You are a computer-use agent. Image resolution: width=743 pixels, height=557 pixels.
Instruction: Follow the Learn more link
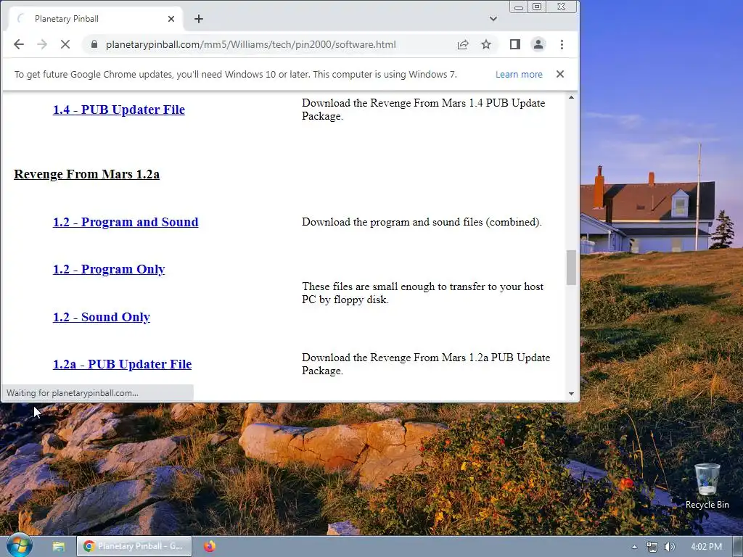tap(519, 75)
